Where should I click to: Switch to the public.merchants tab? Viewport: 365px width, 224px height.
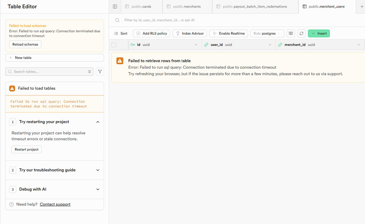[x=187, y=7]
